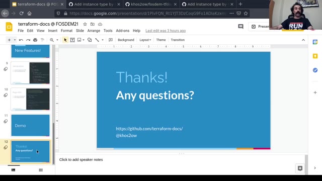The image size is (322, 181).
Task: Select the Thanks slide 12 thumbnail
Action: point(30,152)
